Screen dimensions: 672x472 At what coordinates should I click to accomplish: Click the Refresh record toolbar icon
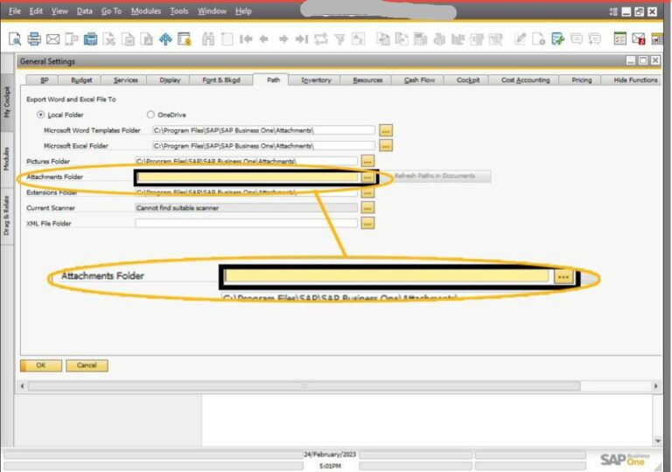[x=320, y=39]
